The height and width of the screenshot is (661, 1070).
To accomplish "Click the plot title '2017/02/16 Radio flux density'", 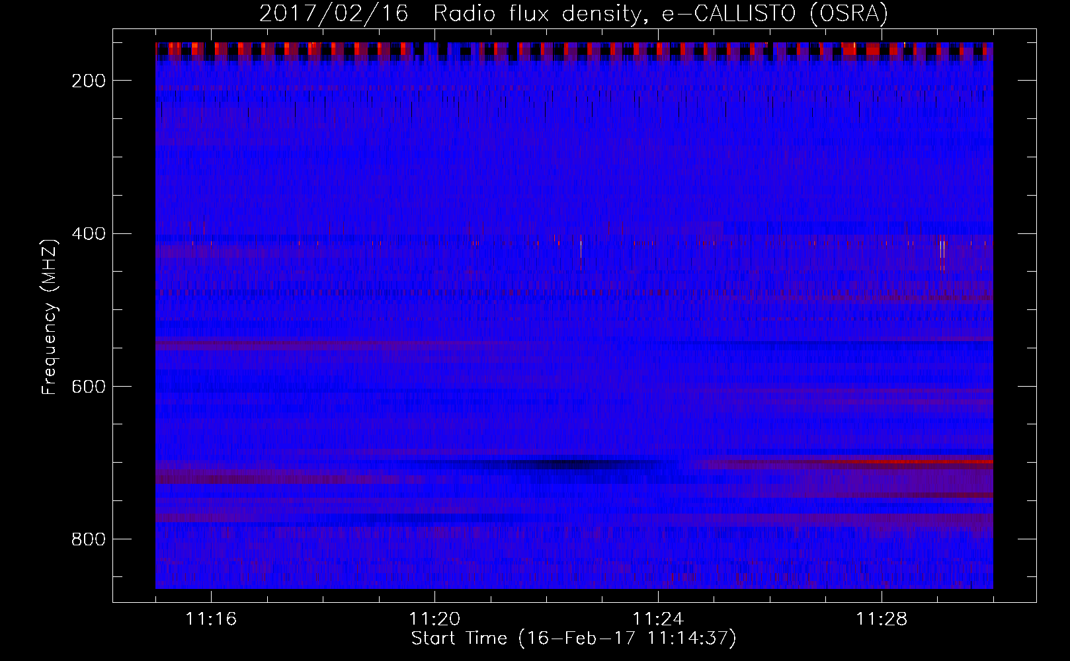I will [573, 13].
